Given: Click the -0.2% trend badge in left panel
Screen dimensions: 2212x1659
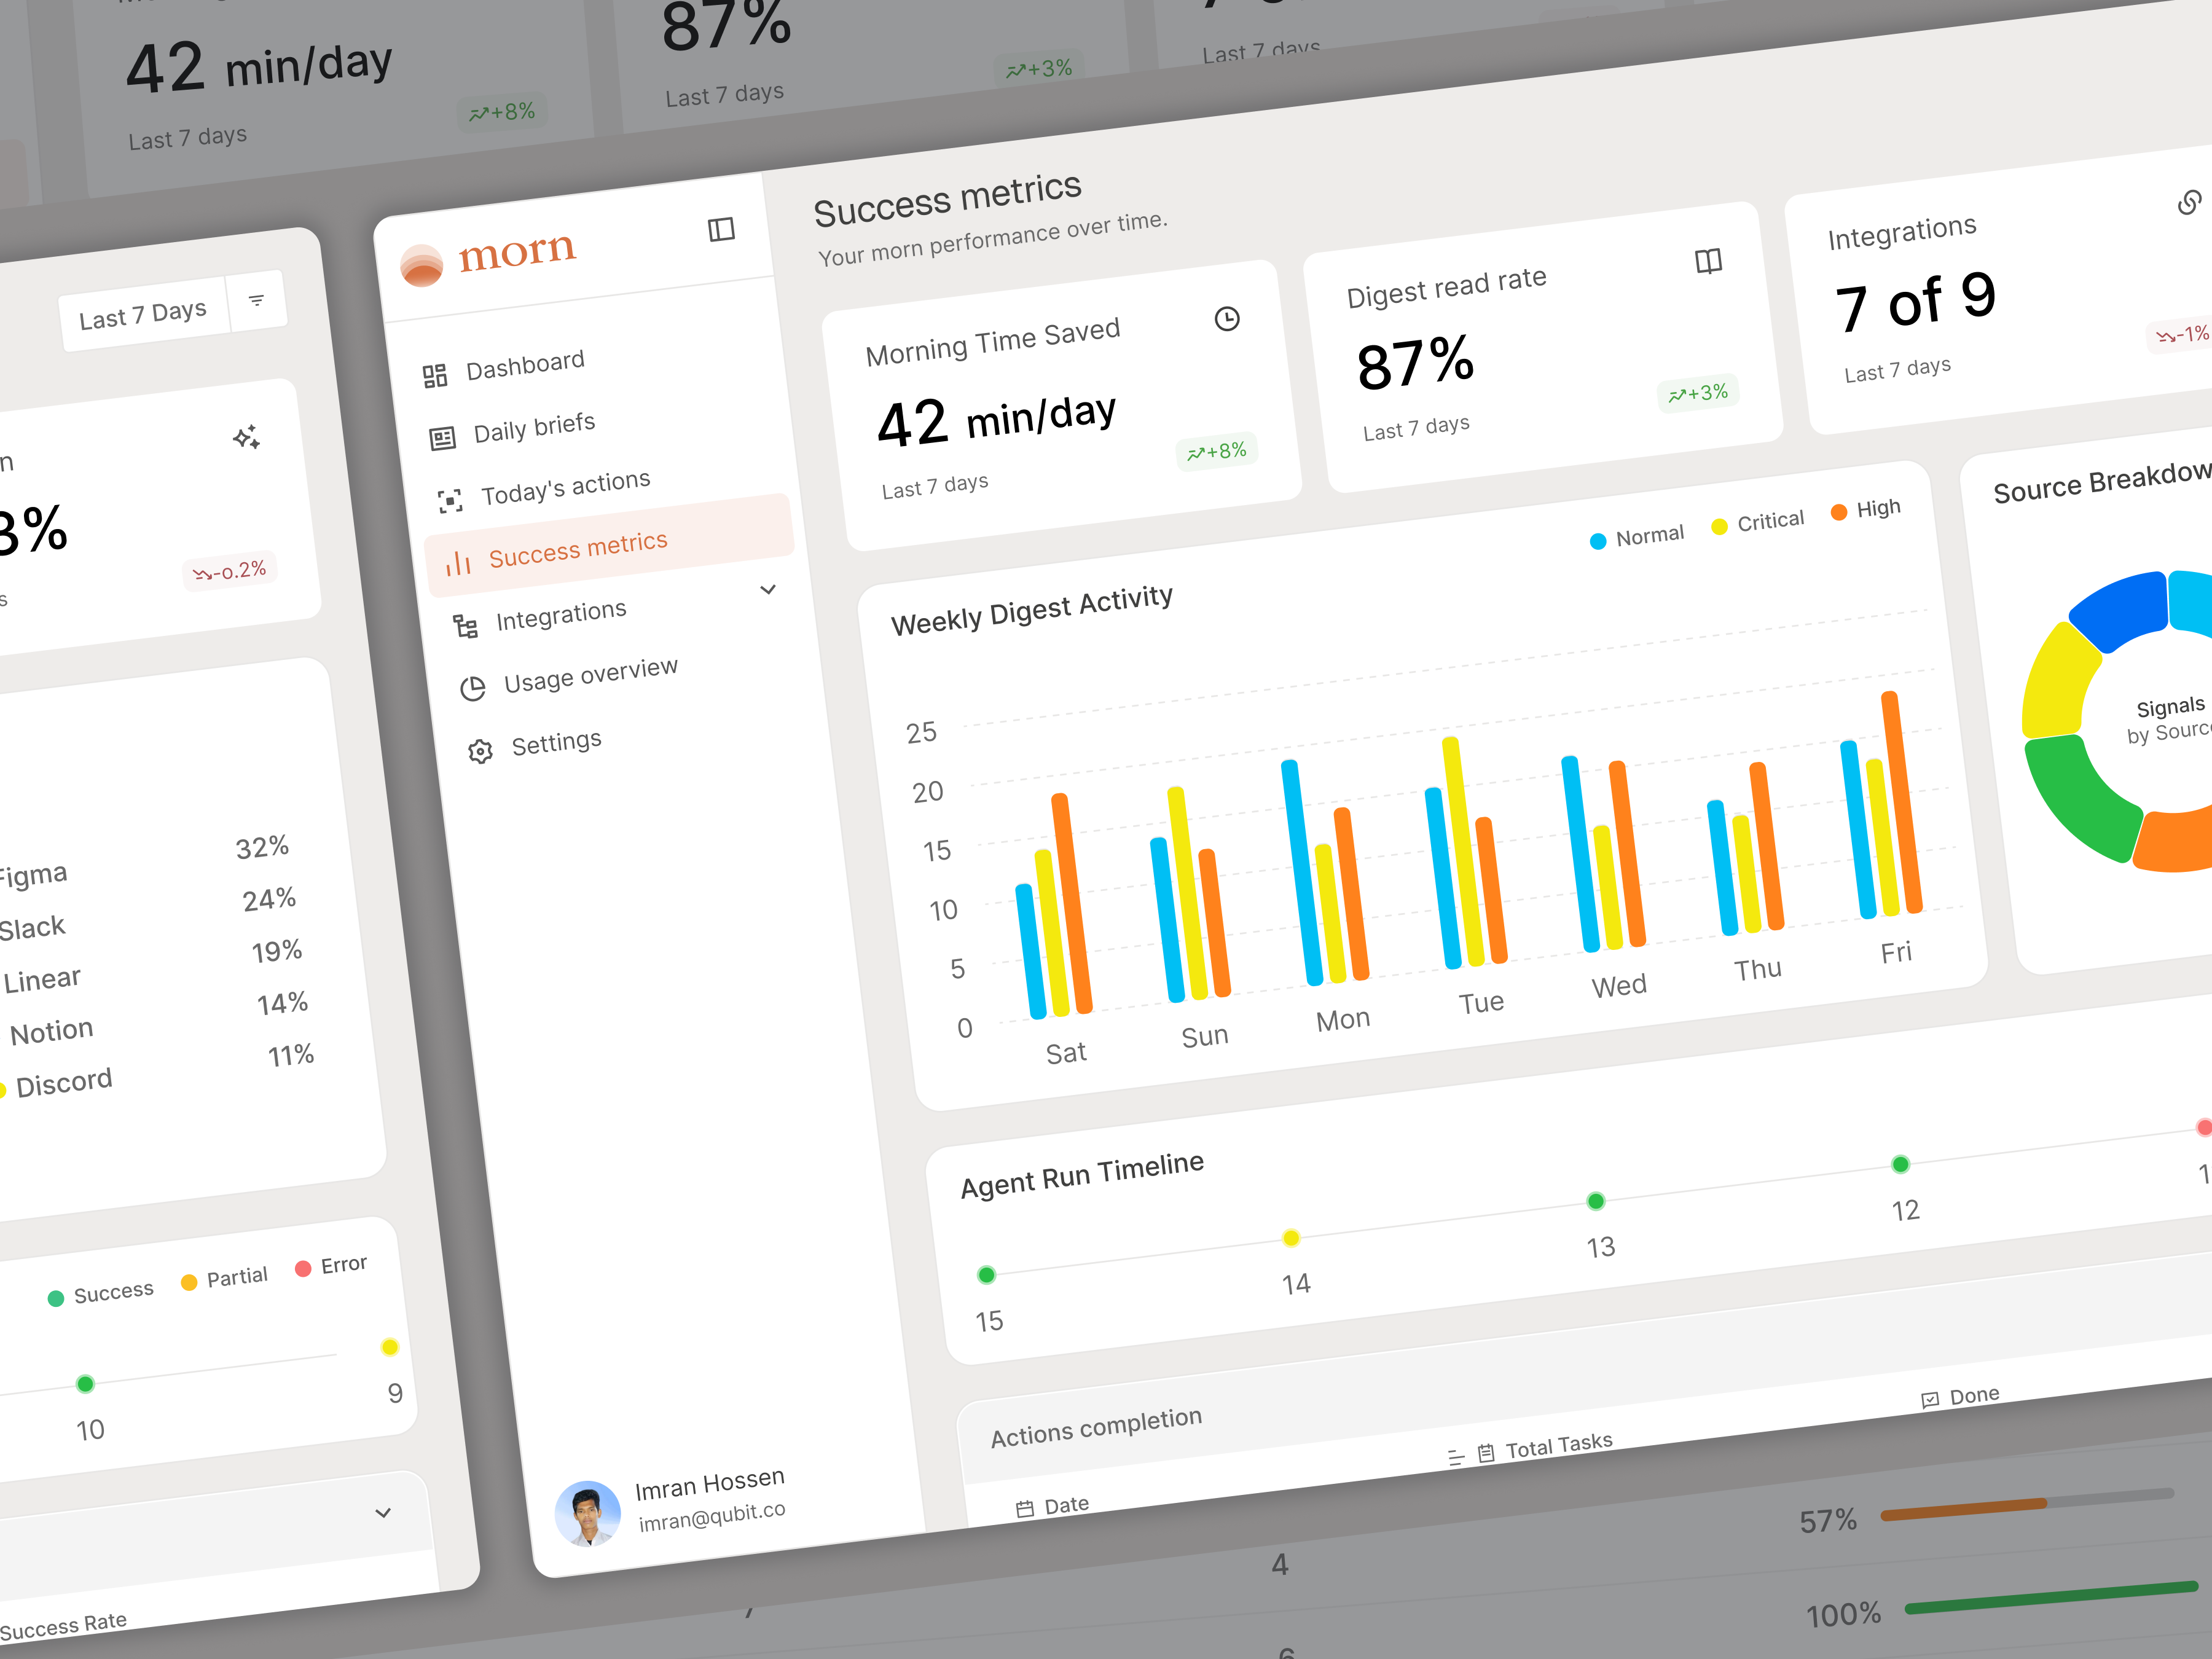Looking at the screenshot, I should coord(230,571).
